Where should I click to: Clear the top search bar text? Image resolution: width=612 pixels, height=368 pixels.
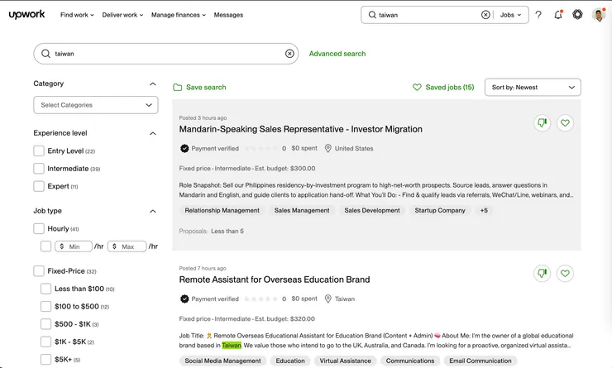485,15
